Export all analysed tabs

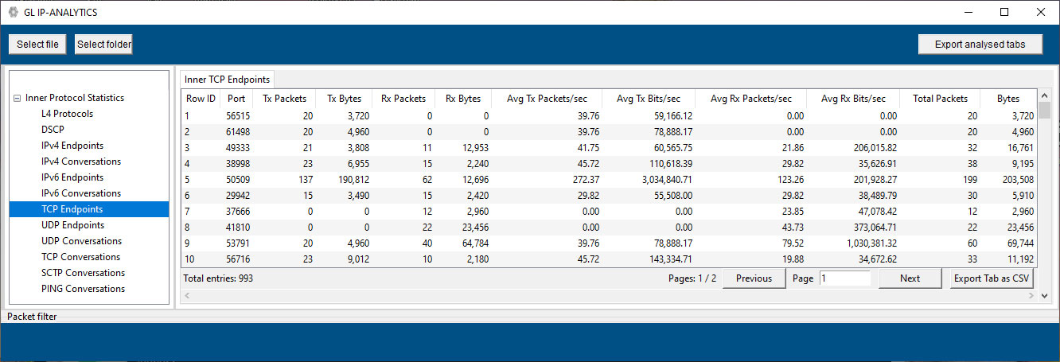tap(980, 45)
